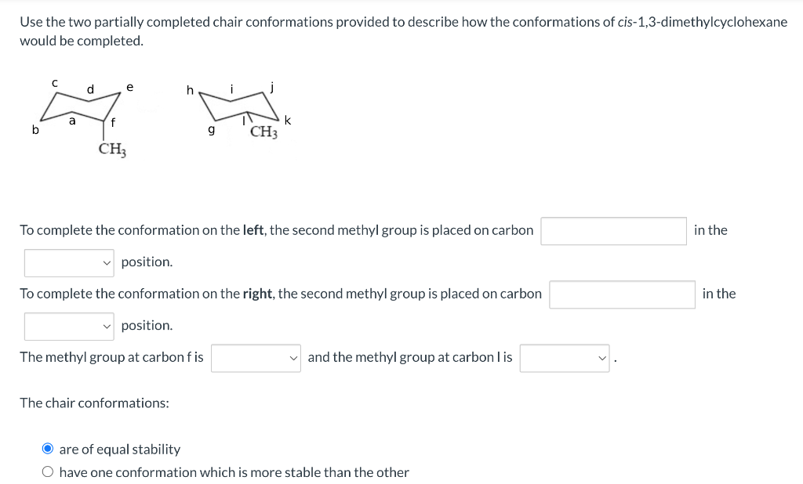Click the carbon input box for the left conformation
The image size is (803, 484).
(613, 230)
